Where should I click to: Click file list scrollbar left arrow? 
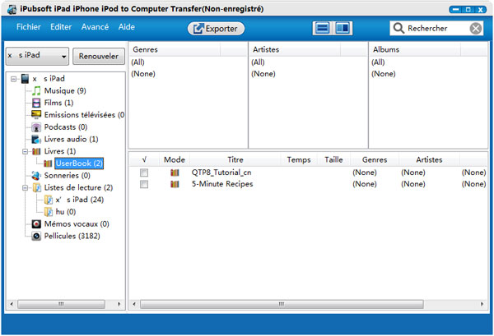tap(134, 304)
